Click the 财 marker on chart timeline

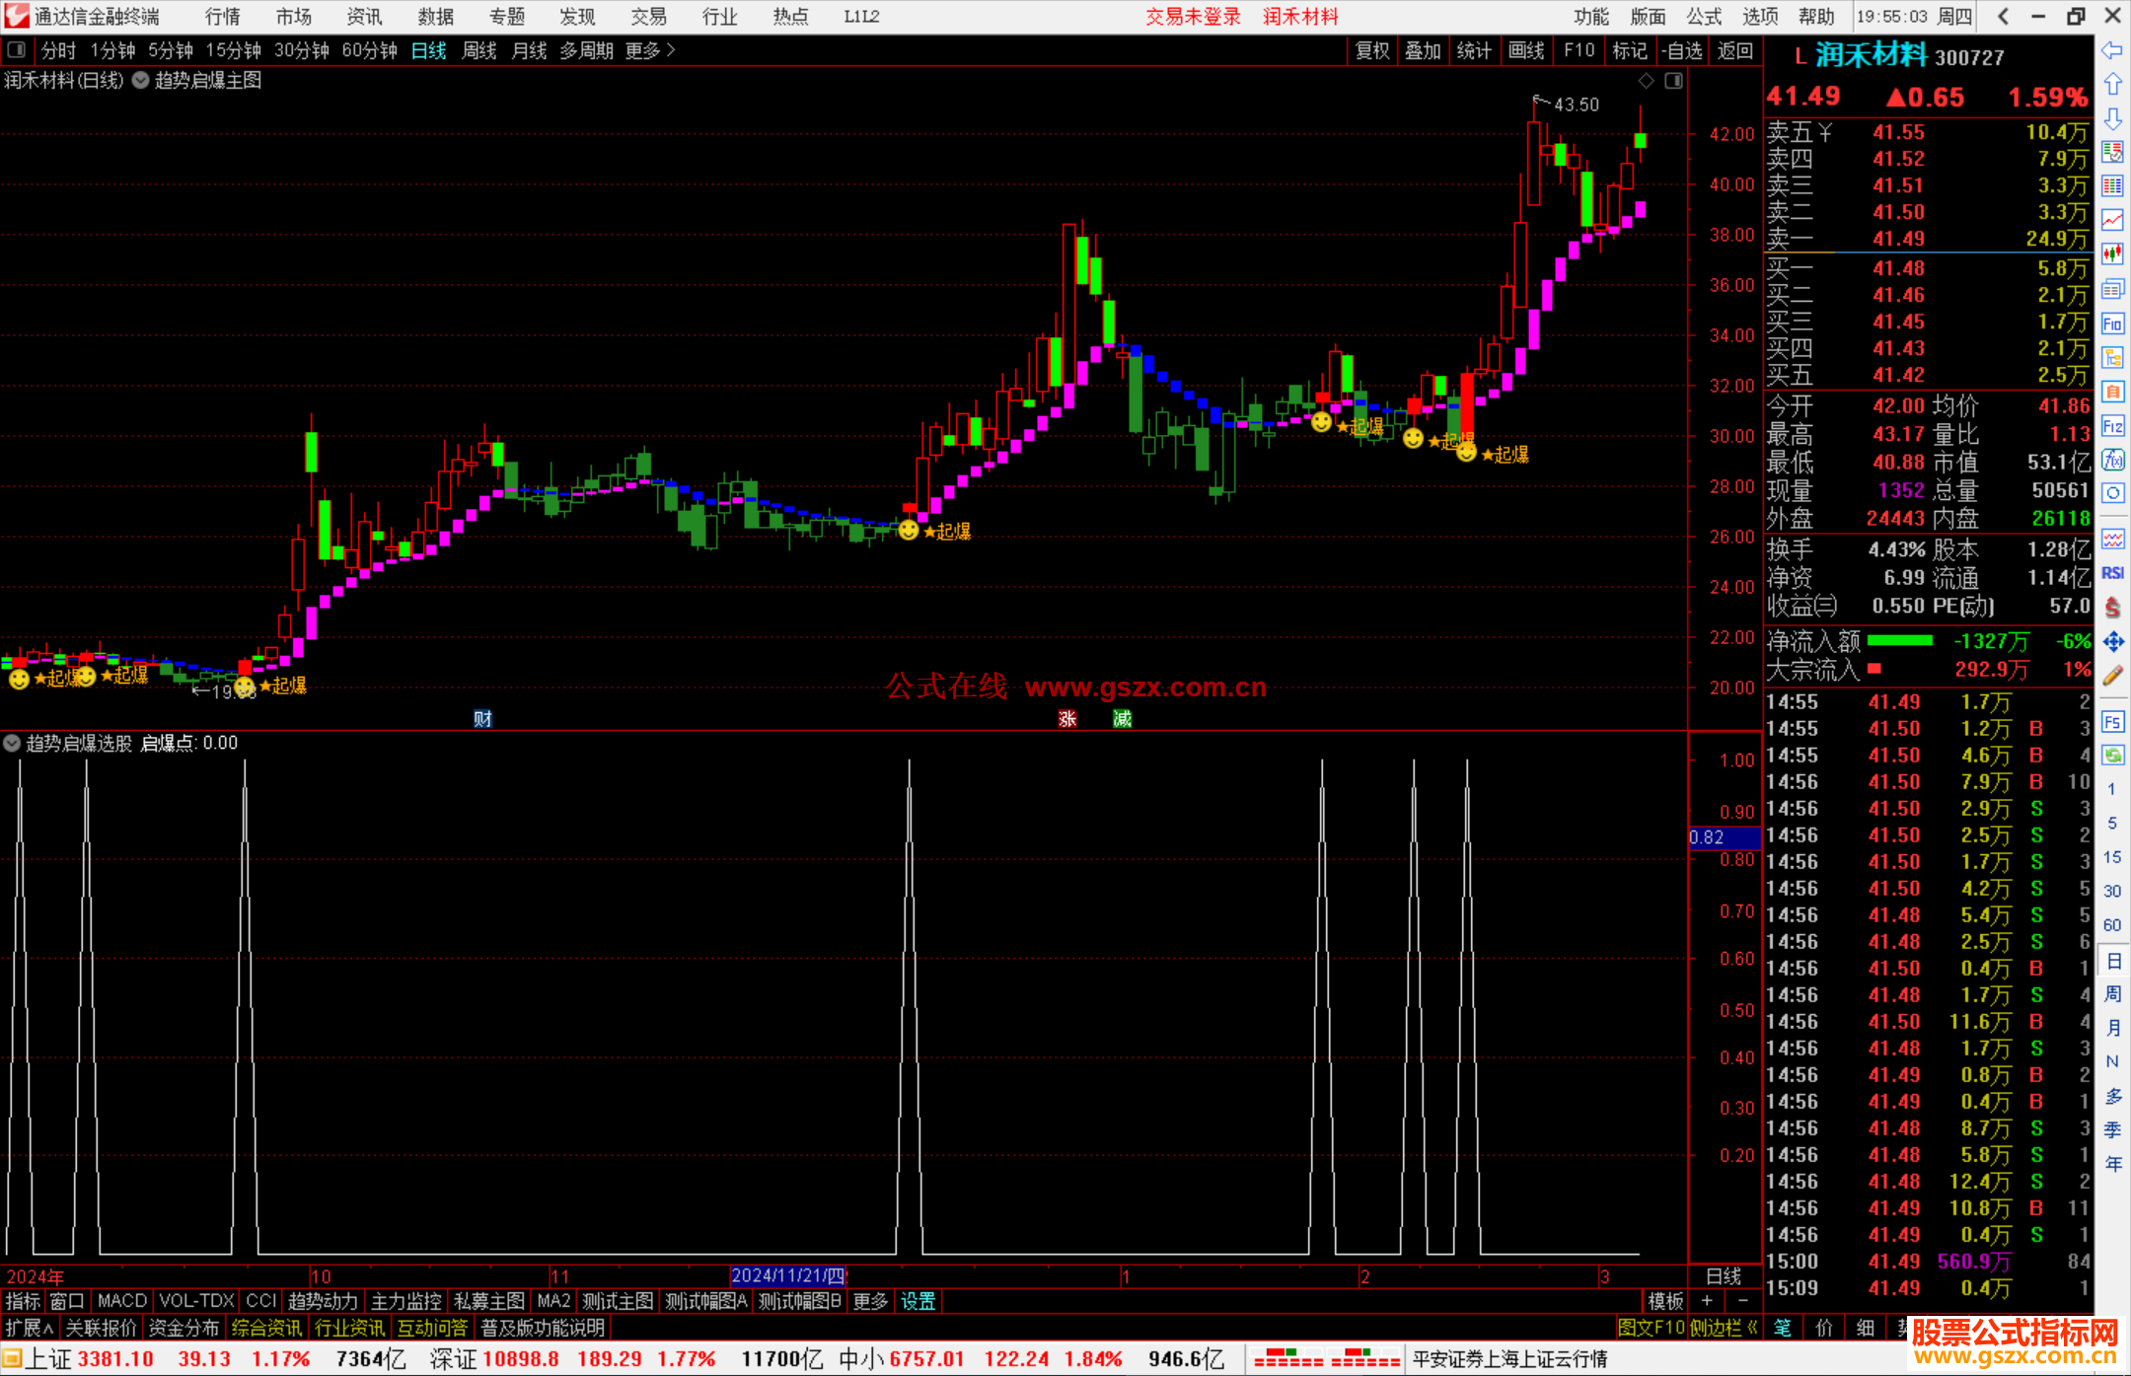[x=482, y=718]
